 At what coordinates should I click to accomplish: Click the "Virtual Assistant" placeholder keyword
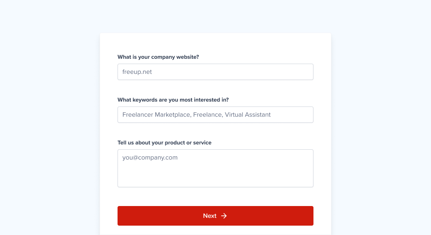(x=248, y=115)
